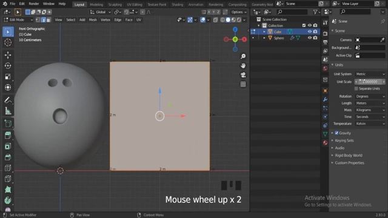Disable Cube in renders camera icon

coord(315,31)
